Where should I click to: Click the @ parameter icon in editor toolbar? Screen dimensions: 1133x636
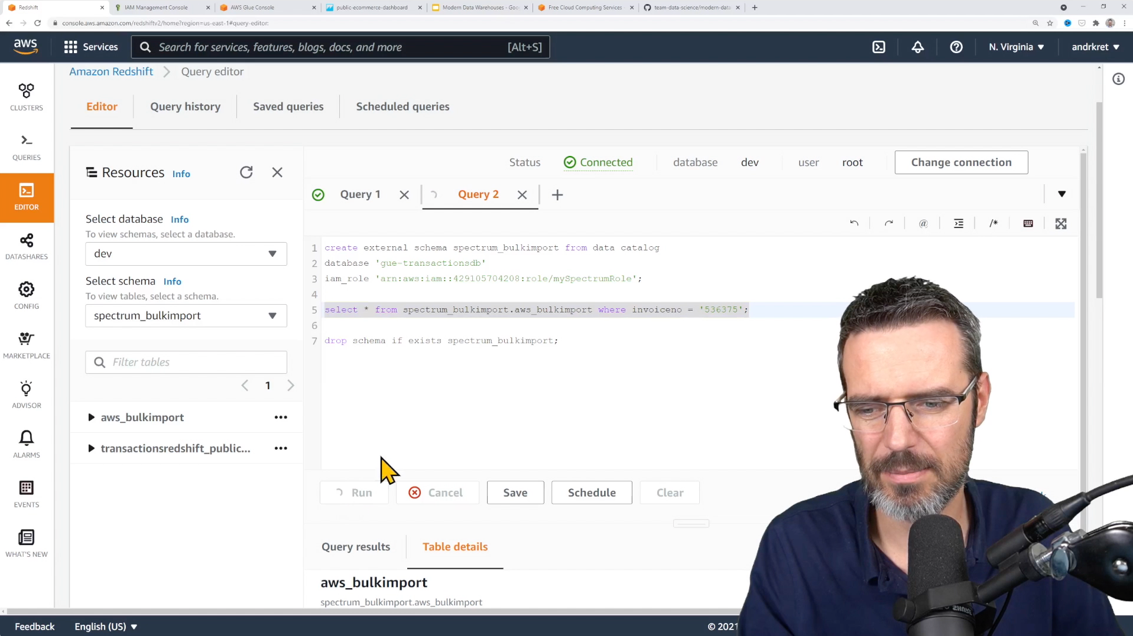(x=923, y=223)
